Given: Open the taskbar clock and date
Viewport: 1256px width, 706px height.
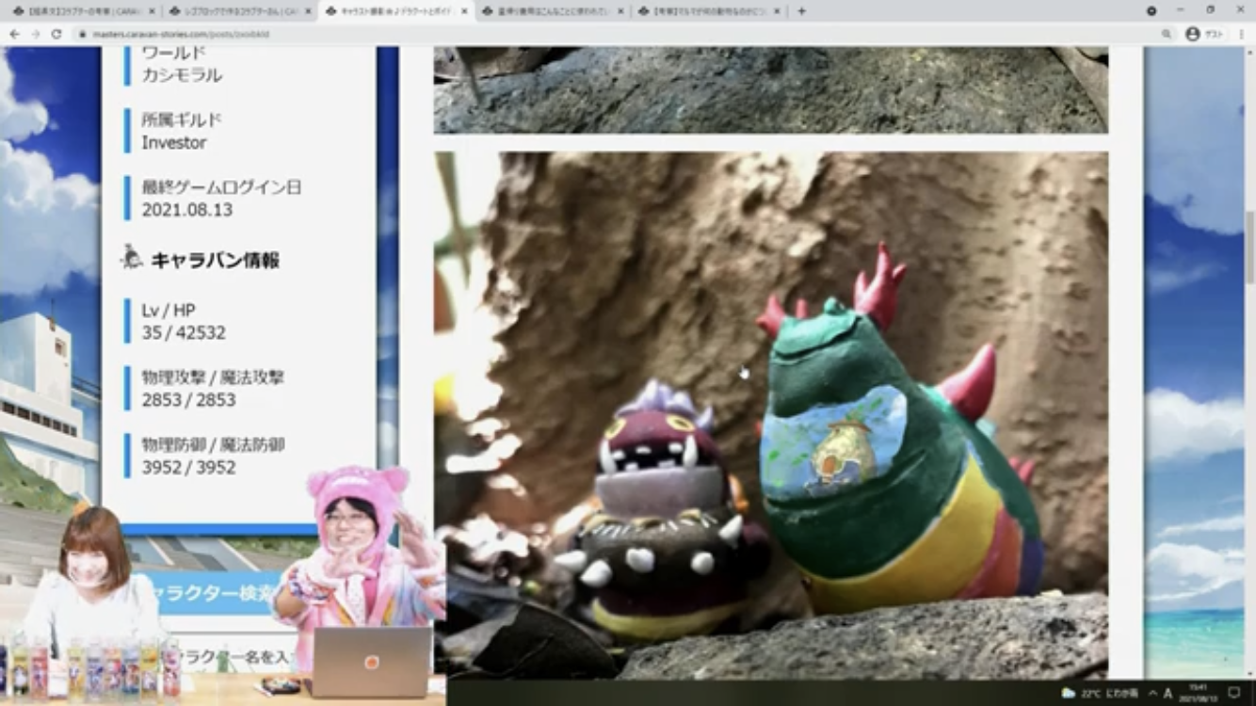Looking at the screenshot, I should point(1200,693).
